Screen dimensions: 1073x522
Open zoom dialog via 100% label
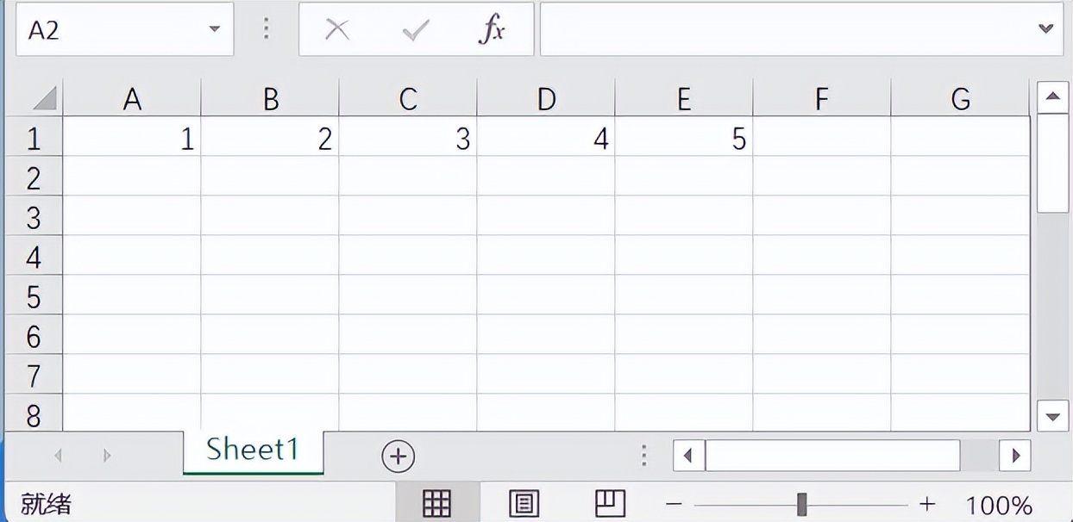click(x=999, y=505)
